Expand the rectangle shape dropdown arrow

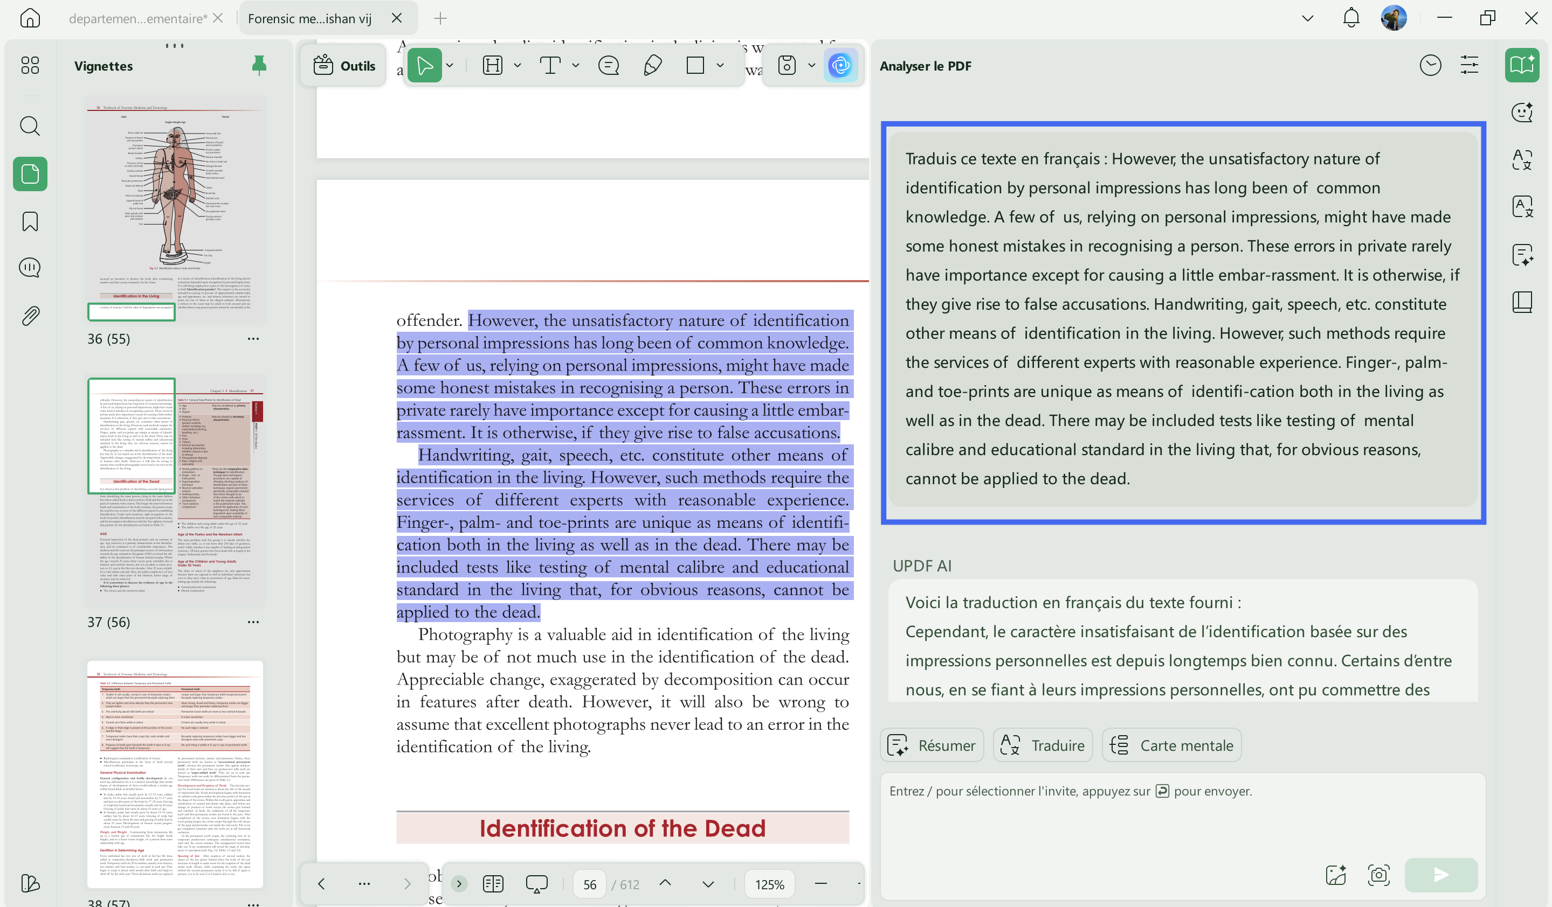tap(720, 65)
